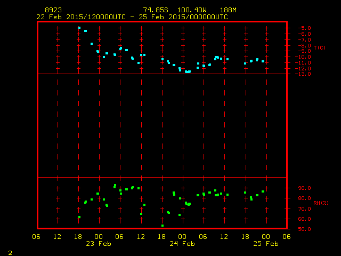Click the 00 hour label above 24 Feb

(182, 237)
